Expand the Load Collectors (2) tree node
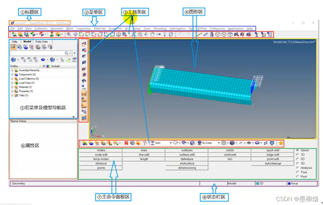This screenshot has height=205, width=323. [x=12, y=79]
